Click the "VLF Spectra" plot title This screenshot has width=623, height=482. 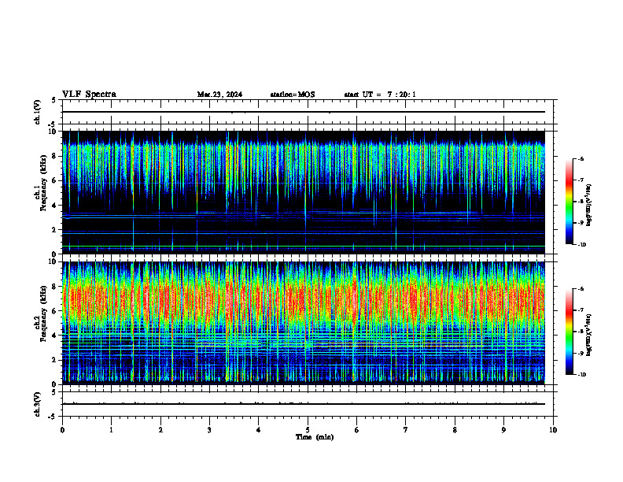point(89,95)
